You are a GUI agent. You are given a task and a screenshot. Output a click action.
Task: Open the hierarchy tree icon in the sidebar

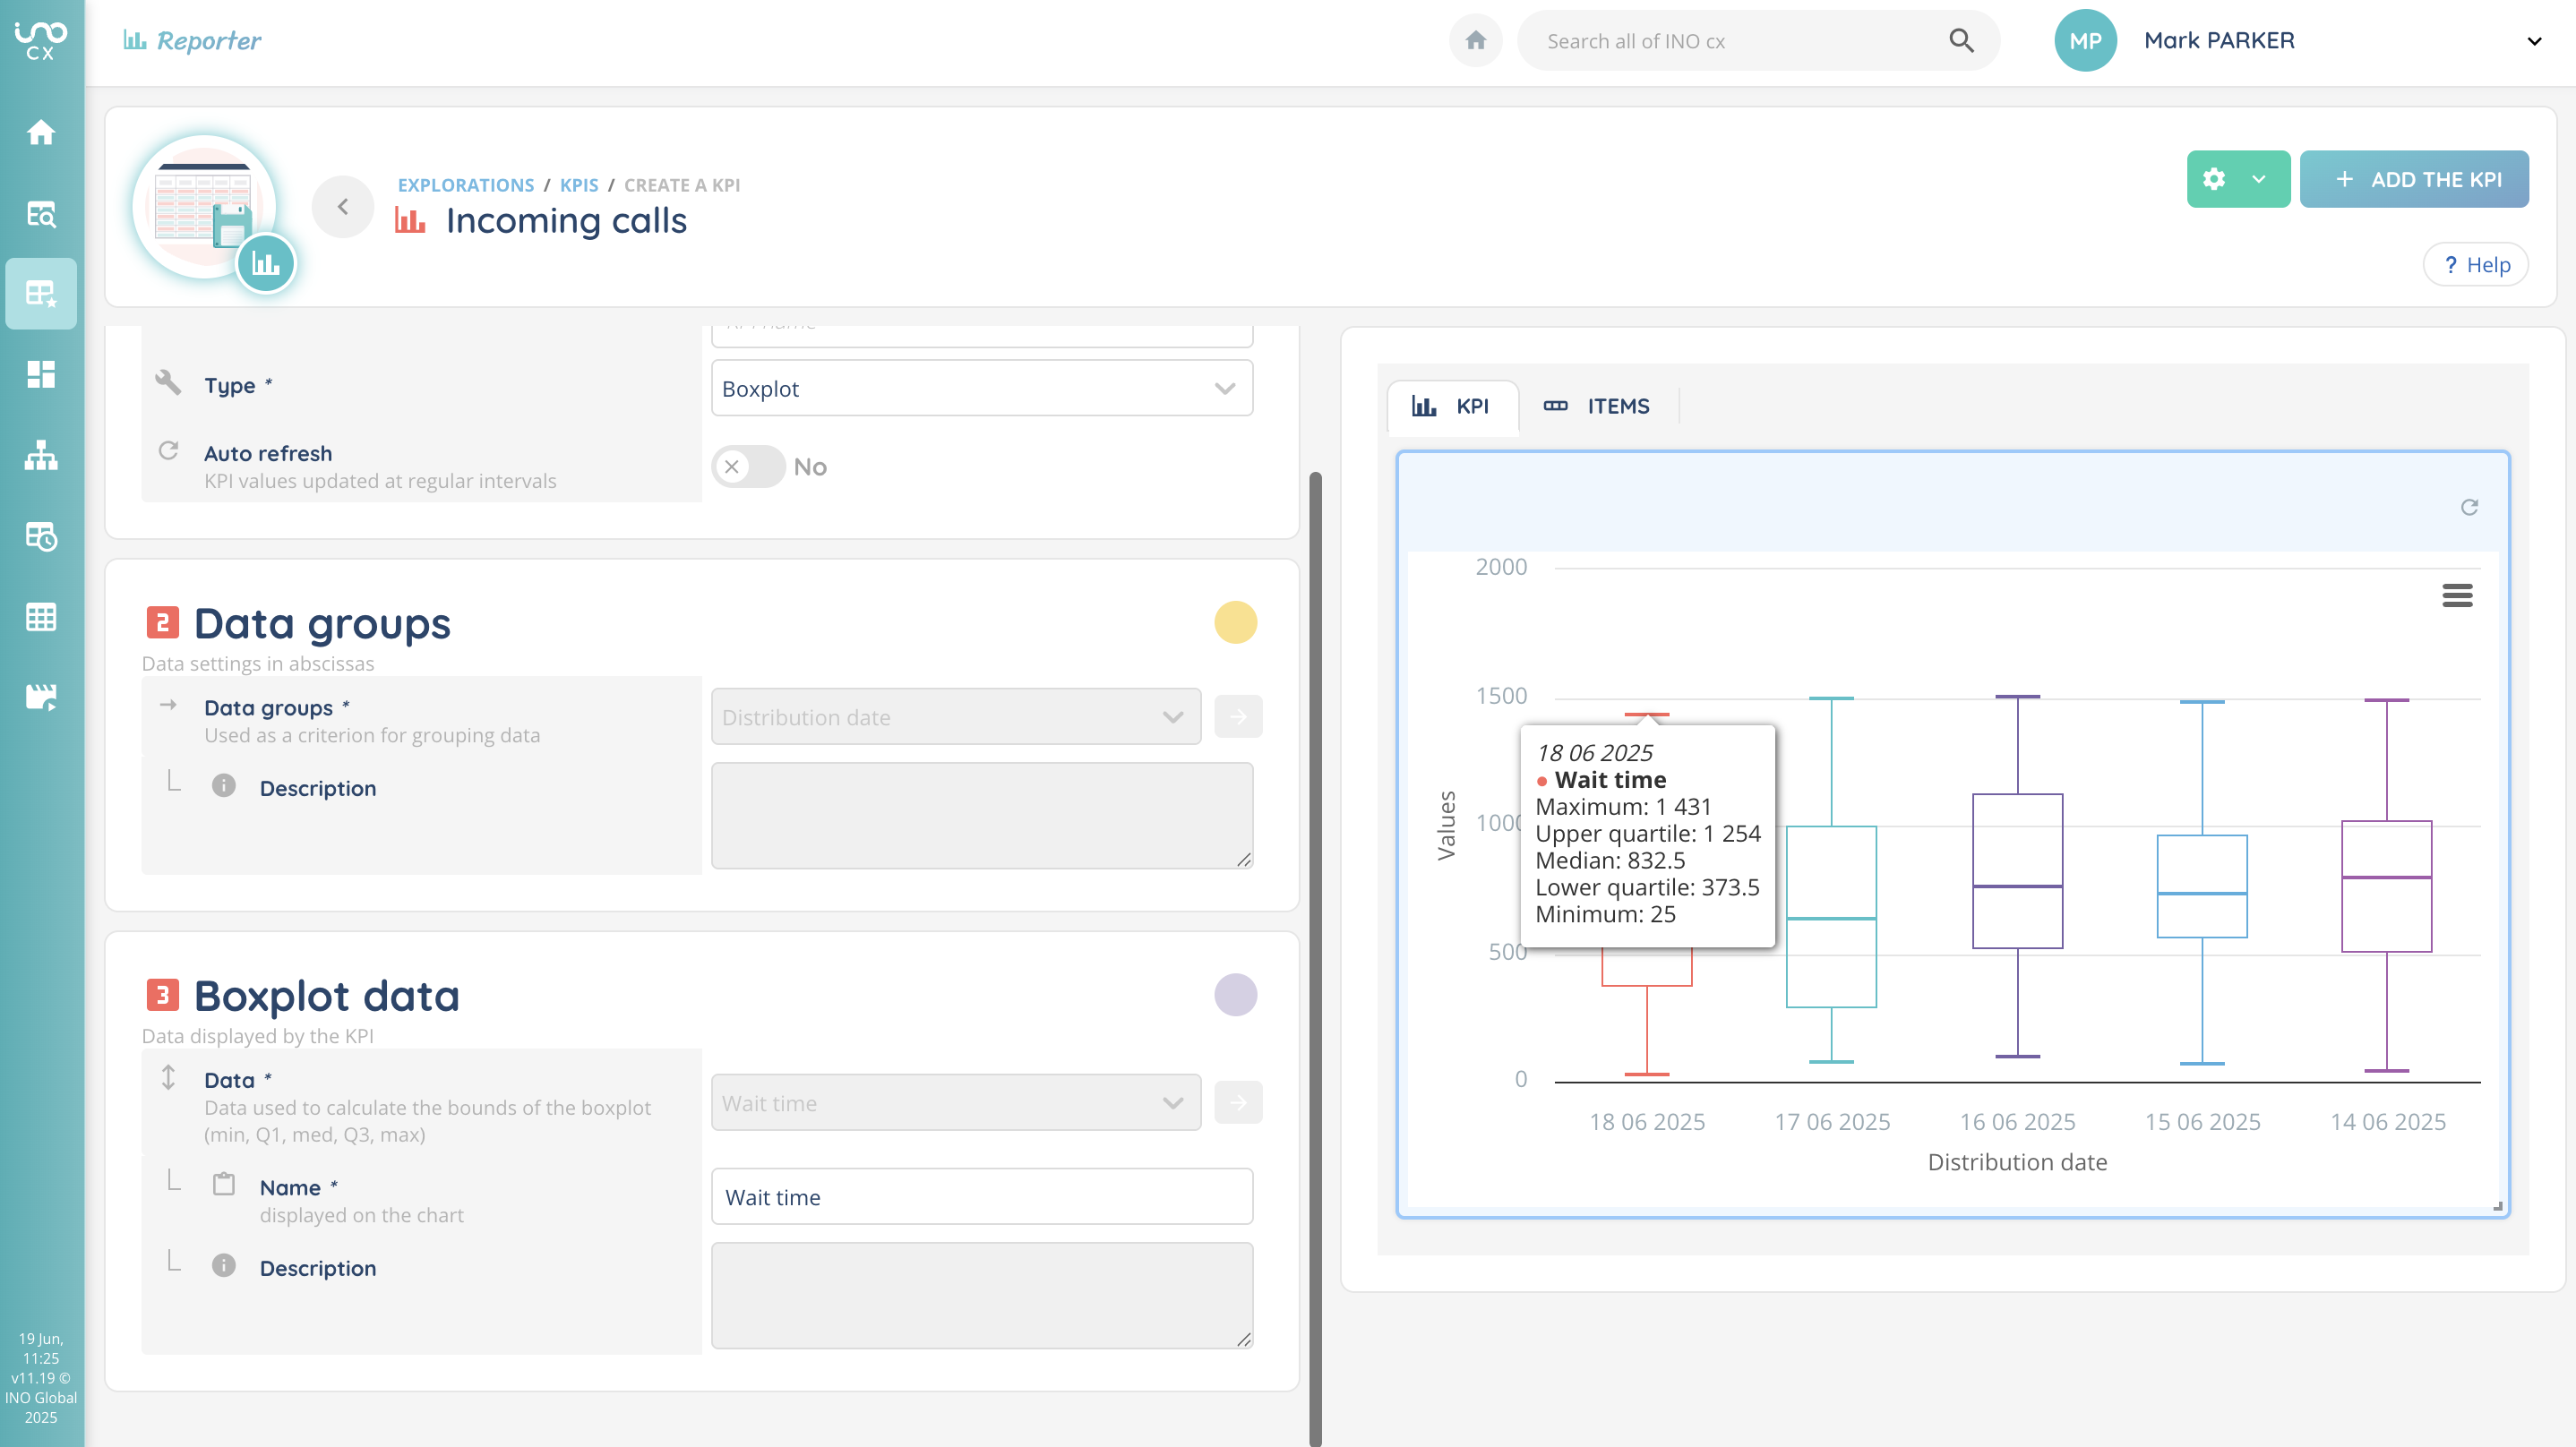click(41, 455)
